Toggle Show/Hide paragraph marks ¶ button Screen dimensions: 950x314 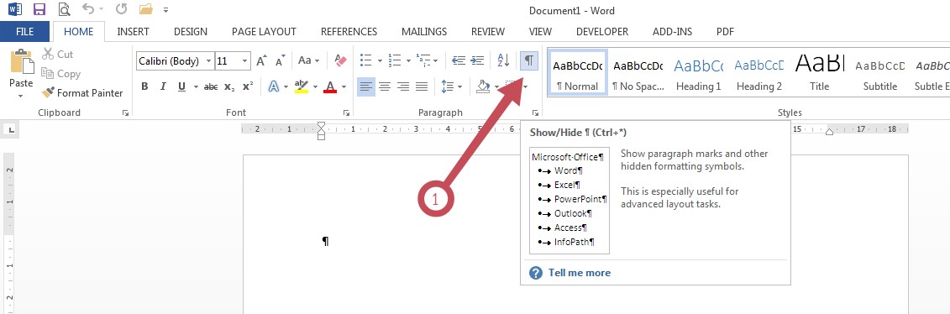coord(529,60)
